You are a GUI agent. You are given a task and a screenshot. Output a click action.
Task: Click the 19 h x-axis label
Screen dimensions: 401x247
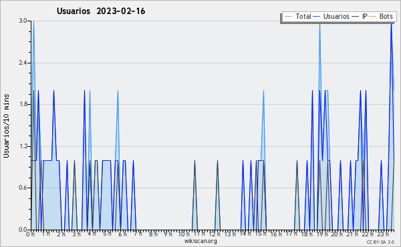322,234
